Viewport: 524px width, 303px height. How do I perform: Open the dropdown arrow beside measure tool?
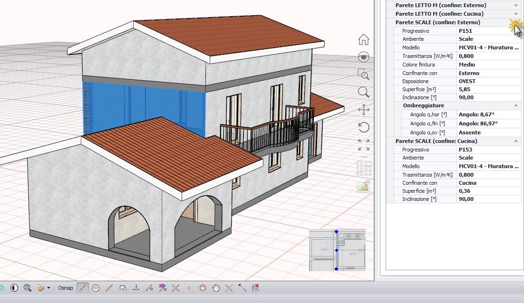click(49, 288)
